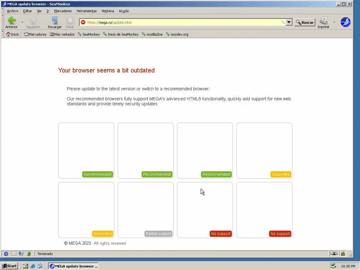Image resolution: width=360 pixels, height=270 pixels.
Task: Open the Editar menu
Action: click(x=27, y=11)
